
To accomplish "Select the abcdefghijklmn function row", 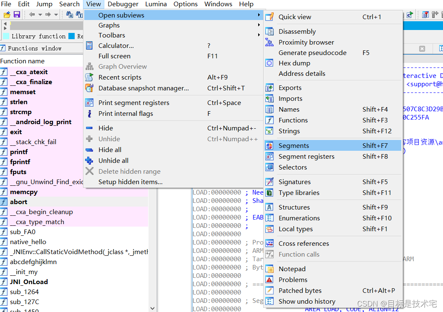I will [x=74, y=262].
